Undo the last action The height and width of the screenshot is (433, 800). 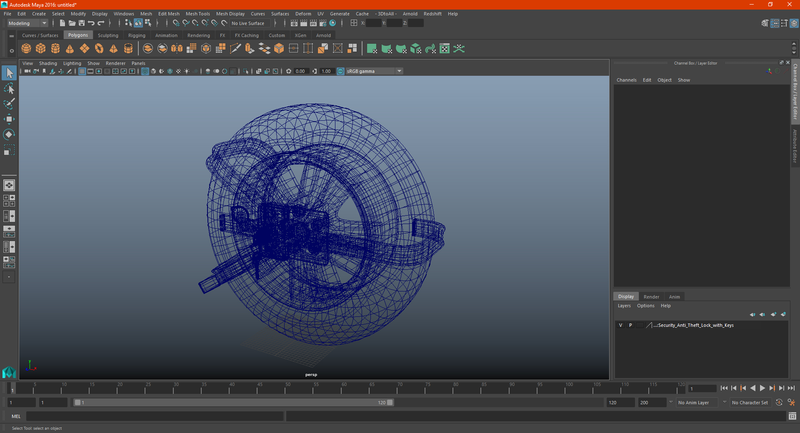[91, 23]
